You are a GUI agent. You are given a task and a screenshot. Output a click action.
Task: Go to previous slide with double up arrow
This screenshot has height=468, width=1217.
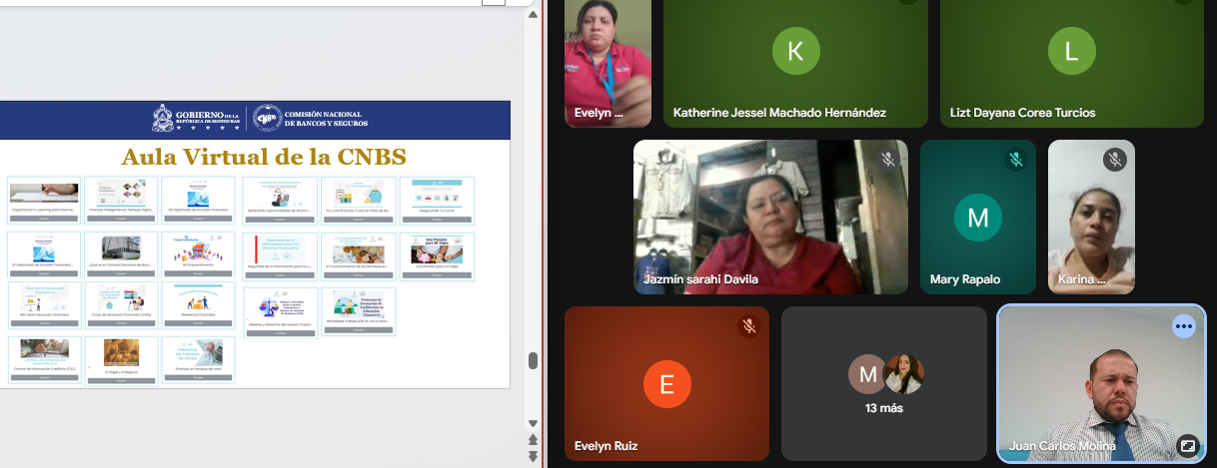point(533,440)
